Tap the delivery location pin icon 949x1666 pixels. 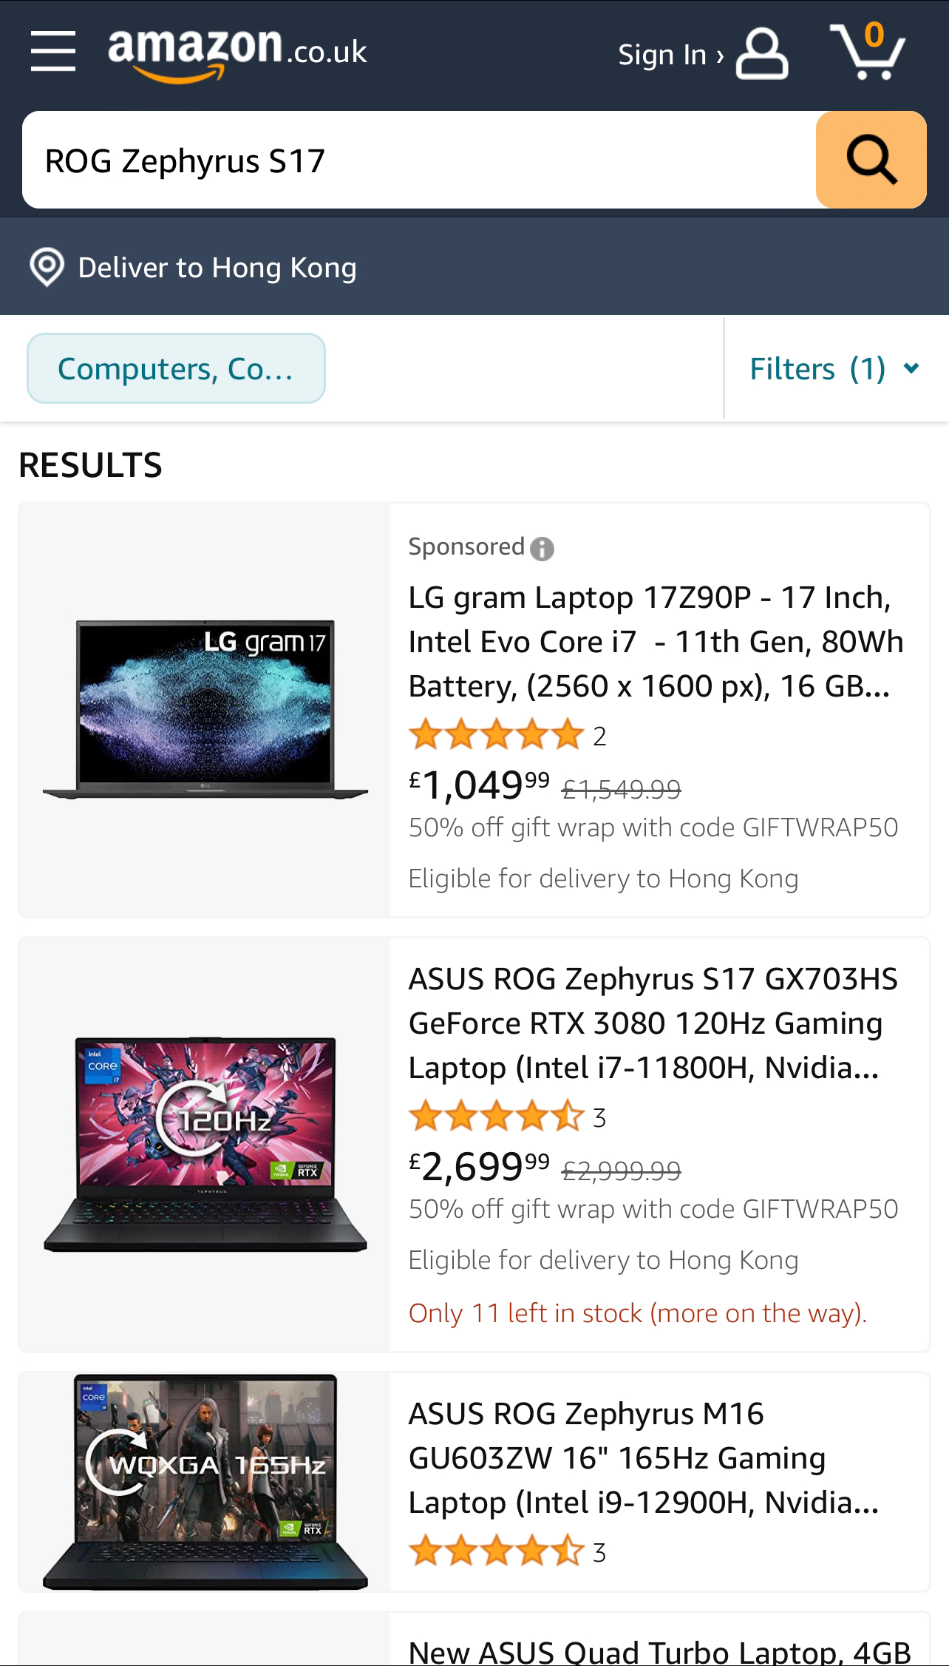tap(47, 267)
